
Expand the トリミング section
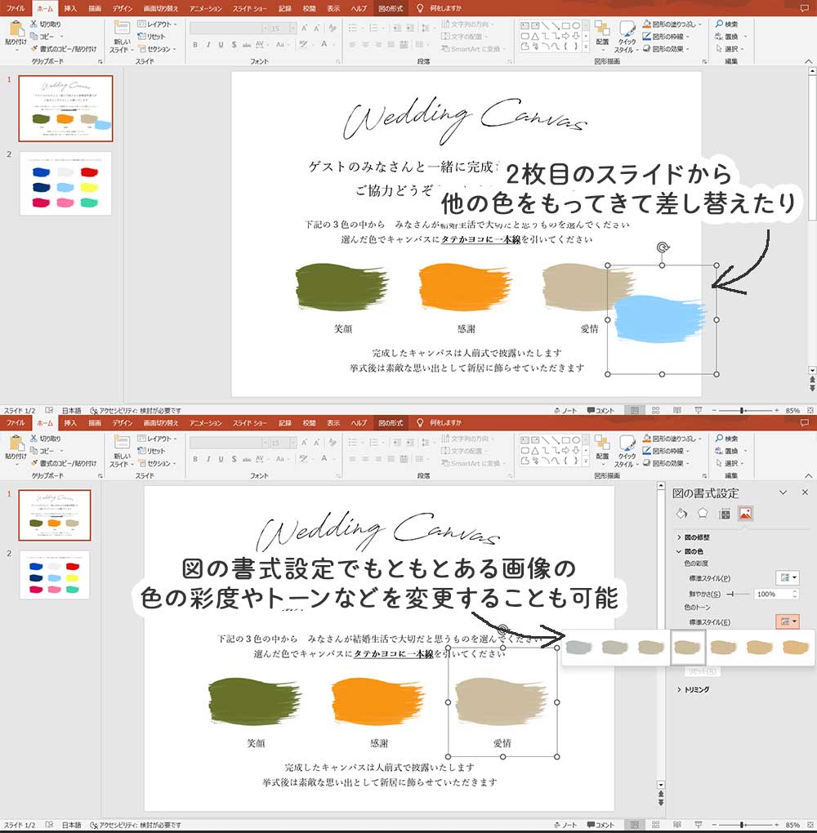point(696,689)
